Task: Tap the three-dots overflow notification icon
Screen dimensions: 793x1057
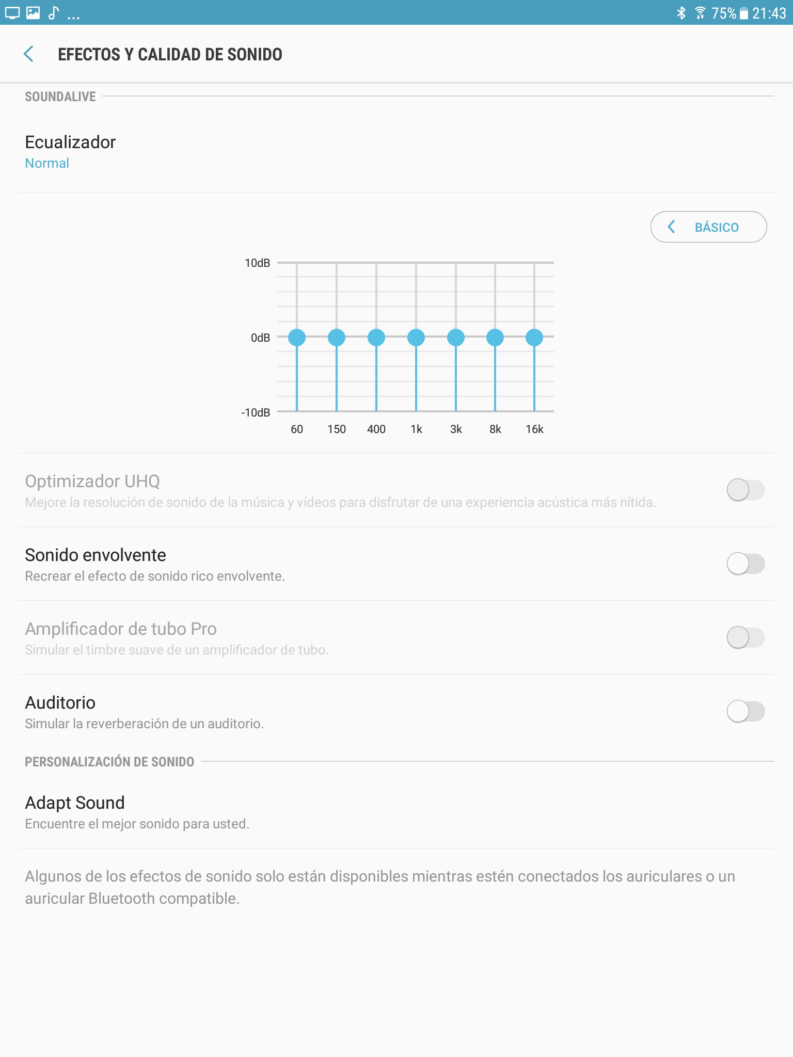Action: [x=73, y=15]
